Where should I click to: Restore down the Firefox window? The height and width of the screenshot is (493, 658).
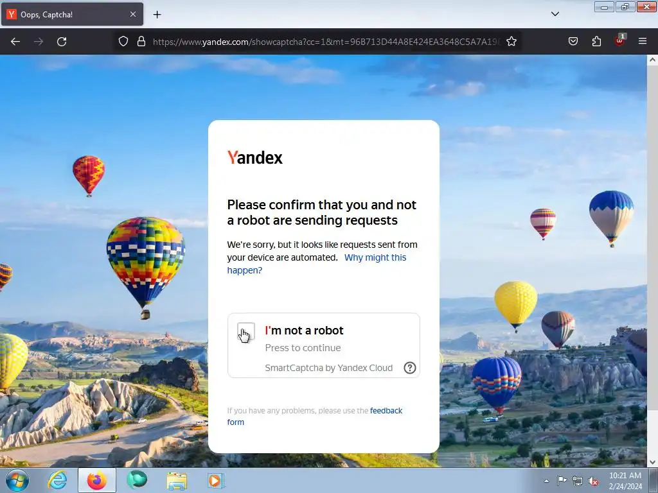pos(625,6)
